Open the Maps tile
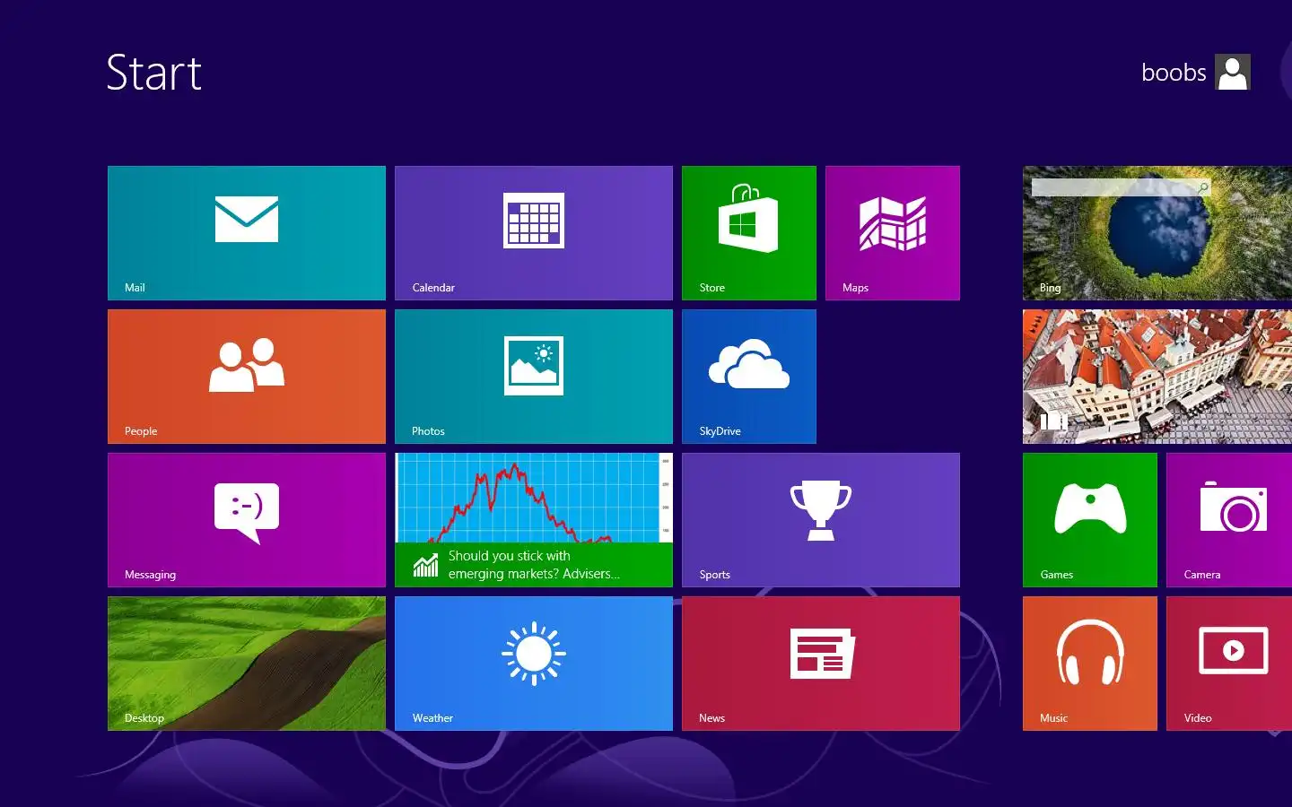This screenshot has height=807, width=1292. (x=893, y=233)
